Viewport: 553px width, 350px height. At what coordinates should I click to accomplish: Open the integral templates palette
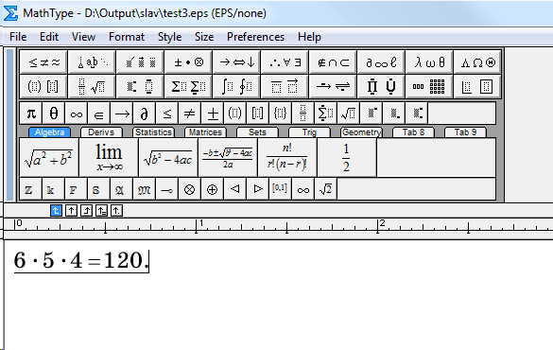click(x=237, y=86)
